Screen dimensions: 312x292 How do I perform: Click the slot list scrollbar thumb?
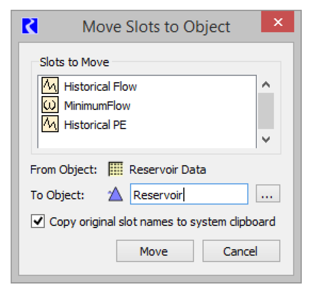pos(266,111)
